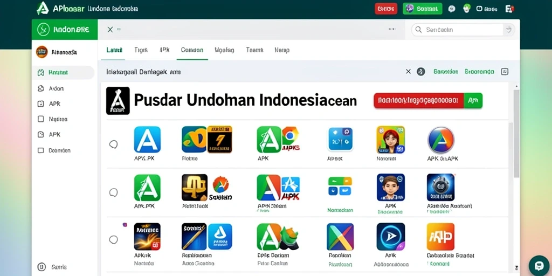Open the blue calendar-style app labeled APsck

(341, 139)
